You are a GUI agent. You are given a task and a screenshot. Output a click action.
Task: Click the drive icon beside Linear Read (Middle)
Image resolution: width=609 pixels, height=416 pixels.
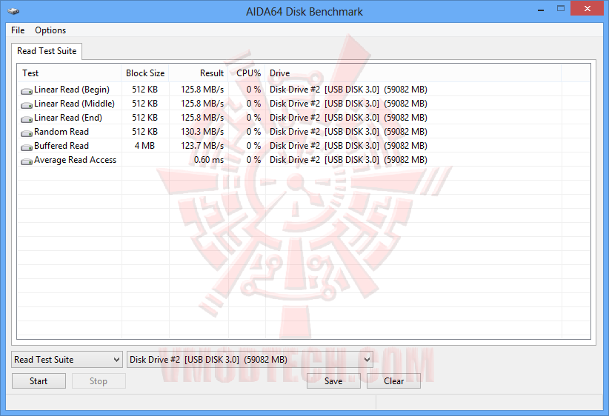coord(27,105)
